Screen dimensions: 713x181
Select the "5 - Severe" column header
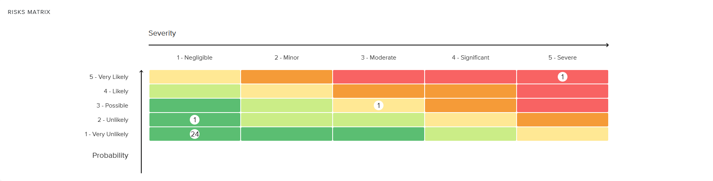coord(562,58)
